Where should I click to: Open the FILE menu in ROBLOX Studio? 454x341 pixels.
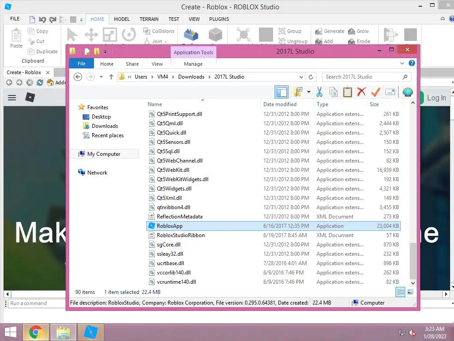coord(15,19)
